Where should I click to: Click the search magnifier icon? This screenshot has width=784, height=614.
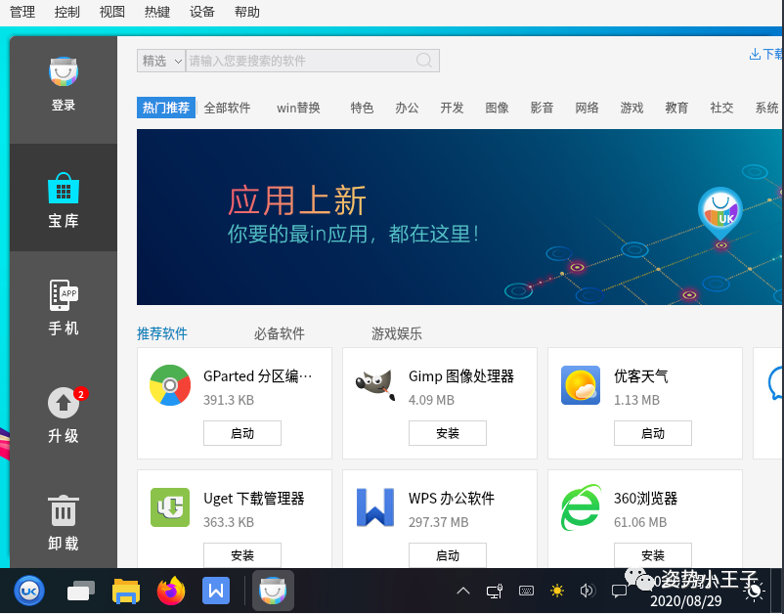[424, 61]
